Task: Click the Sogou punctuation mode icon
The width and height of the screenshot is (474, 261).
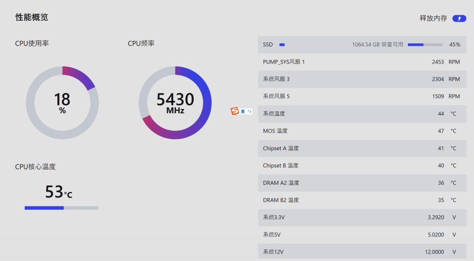Action: [x=249, y=111]
